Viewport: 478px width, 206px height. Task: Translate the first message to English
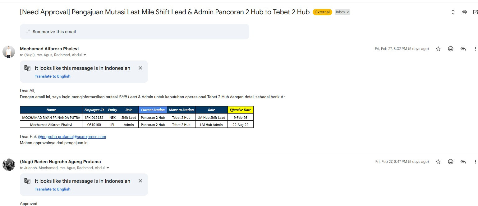[x=53, y=76]
